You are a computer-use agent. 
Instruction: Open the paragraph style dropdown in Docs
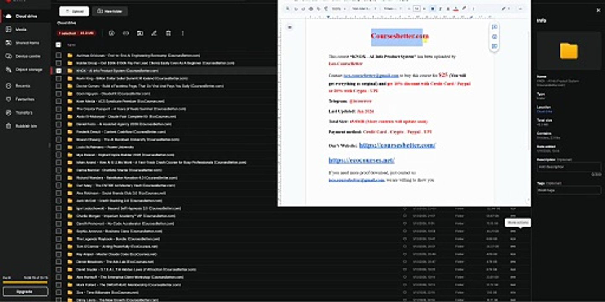click(365, 8)
